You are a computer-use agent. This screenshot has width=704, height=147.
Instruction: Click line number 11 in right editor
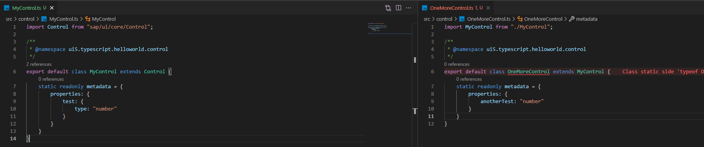[431, 116]
